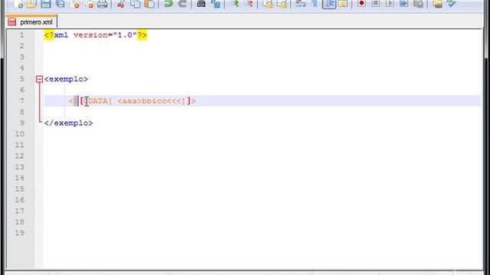Viewport: 490px width, 275px height.
Task: Click line number 5 in the margin
Action: tap(22, 79)
